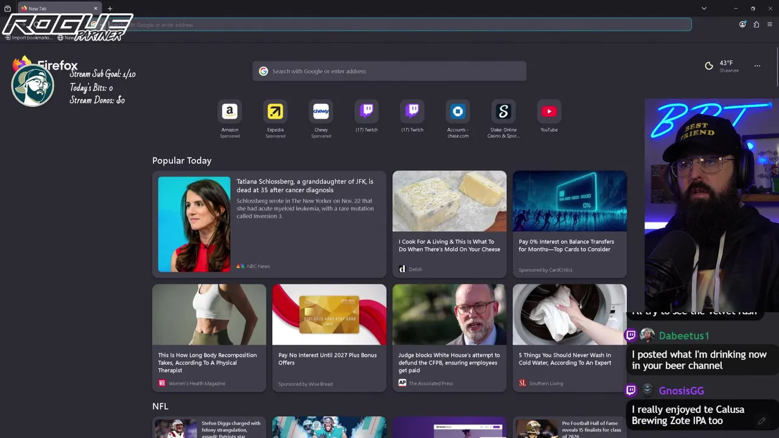779x438 pixels.
Task: Click the Sponsored by Wise Bread label
Action: pos(306,384)
